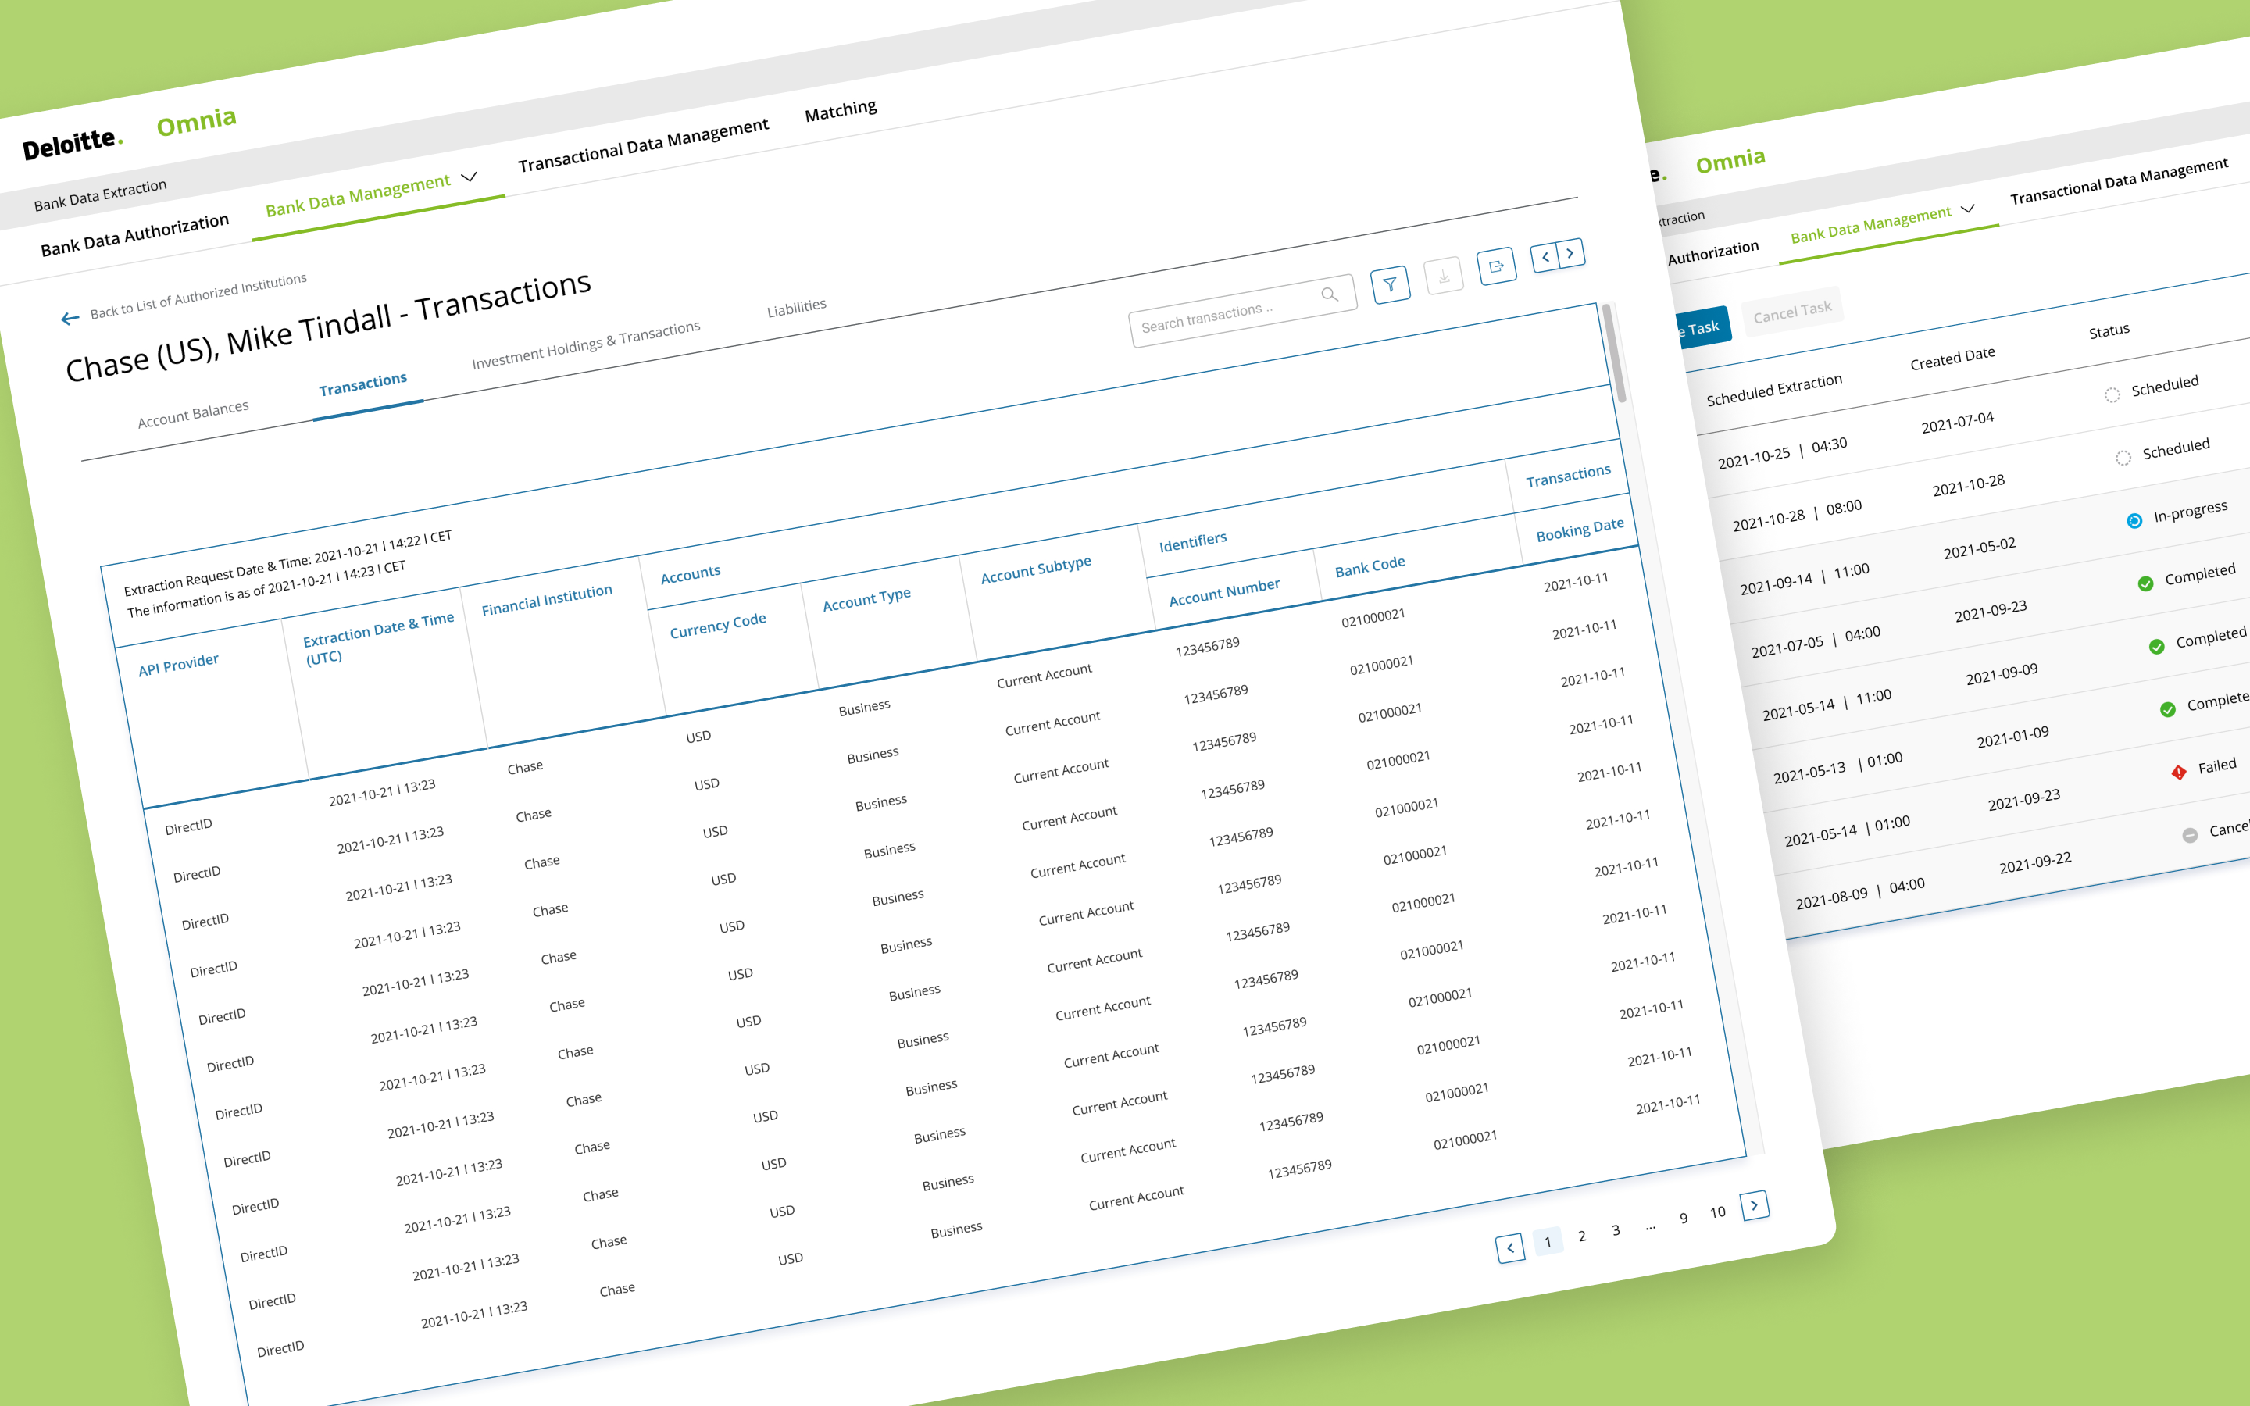
Task: Click the Bank Code column header
Action: [x=1370, y=566]
